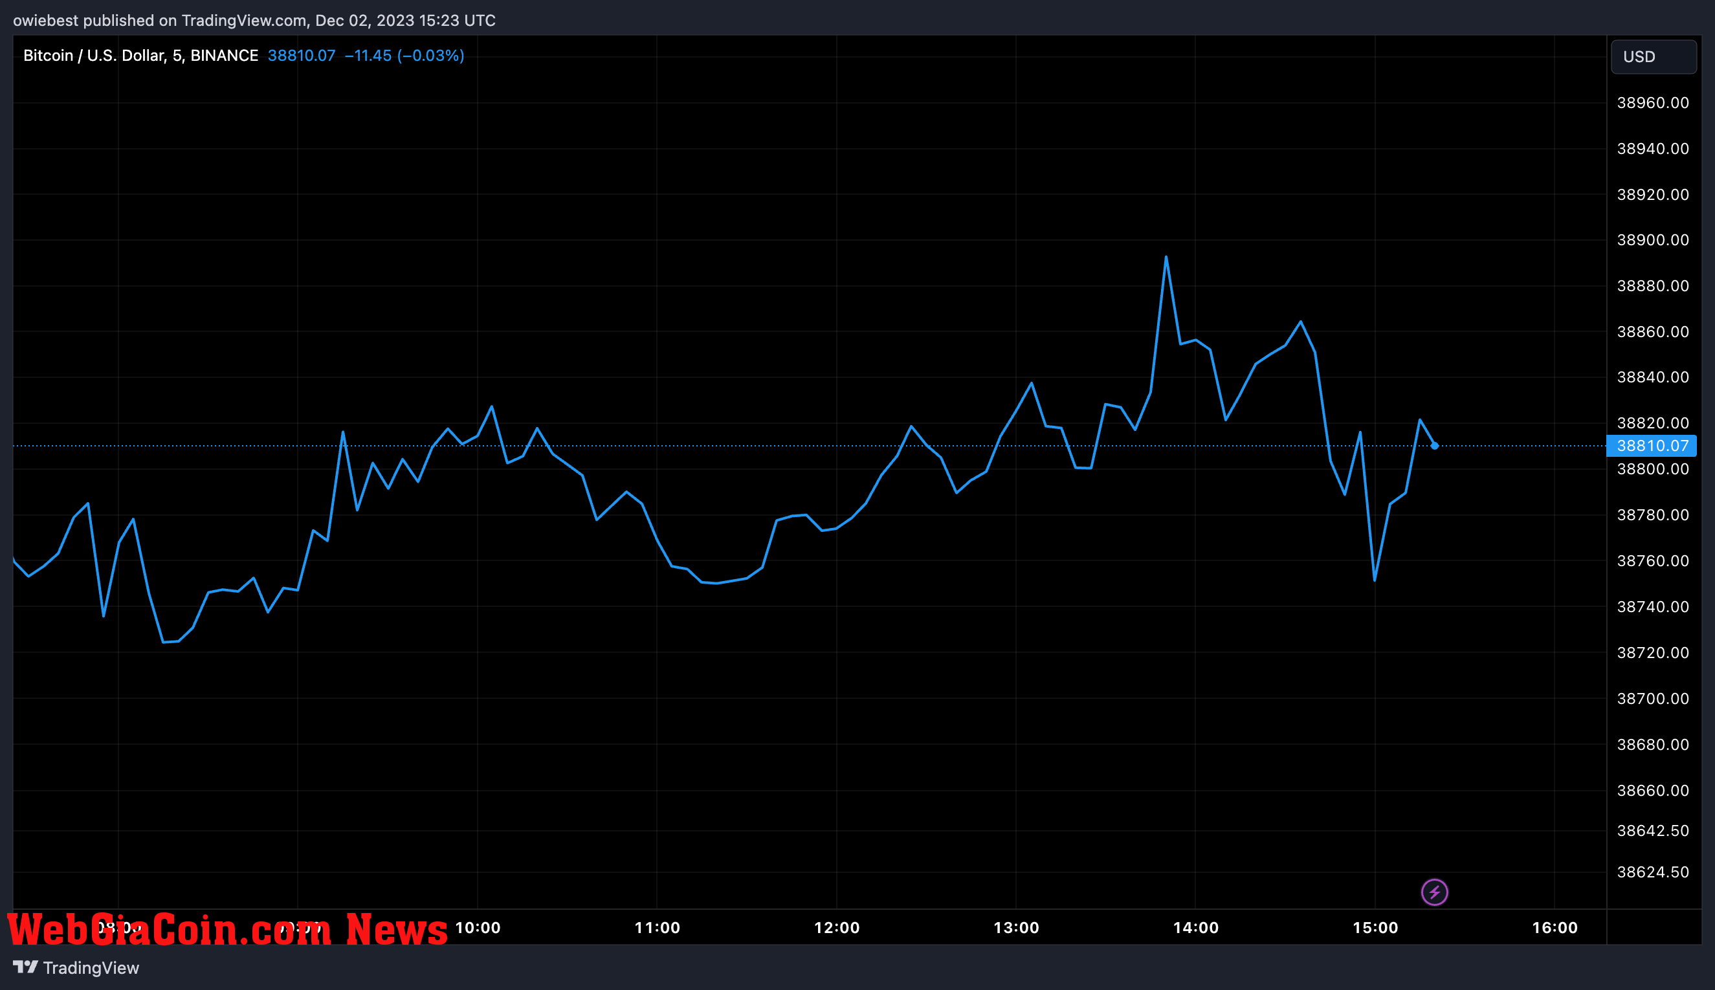Click the TradingView logo link

tap(76, 967)
